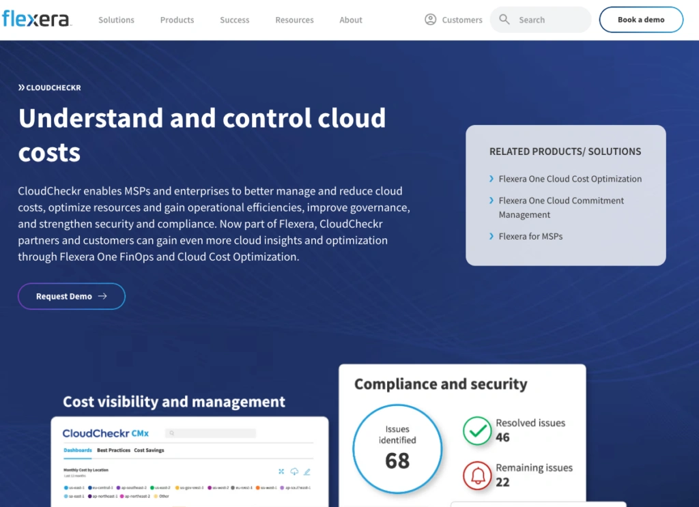The image size is (699, 507).
Task: Click 'Cost visibility and management' heading
Action: 174,402
